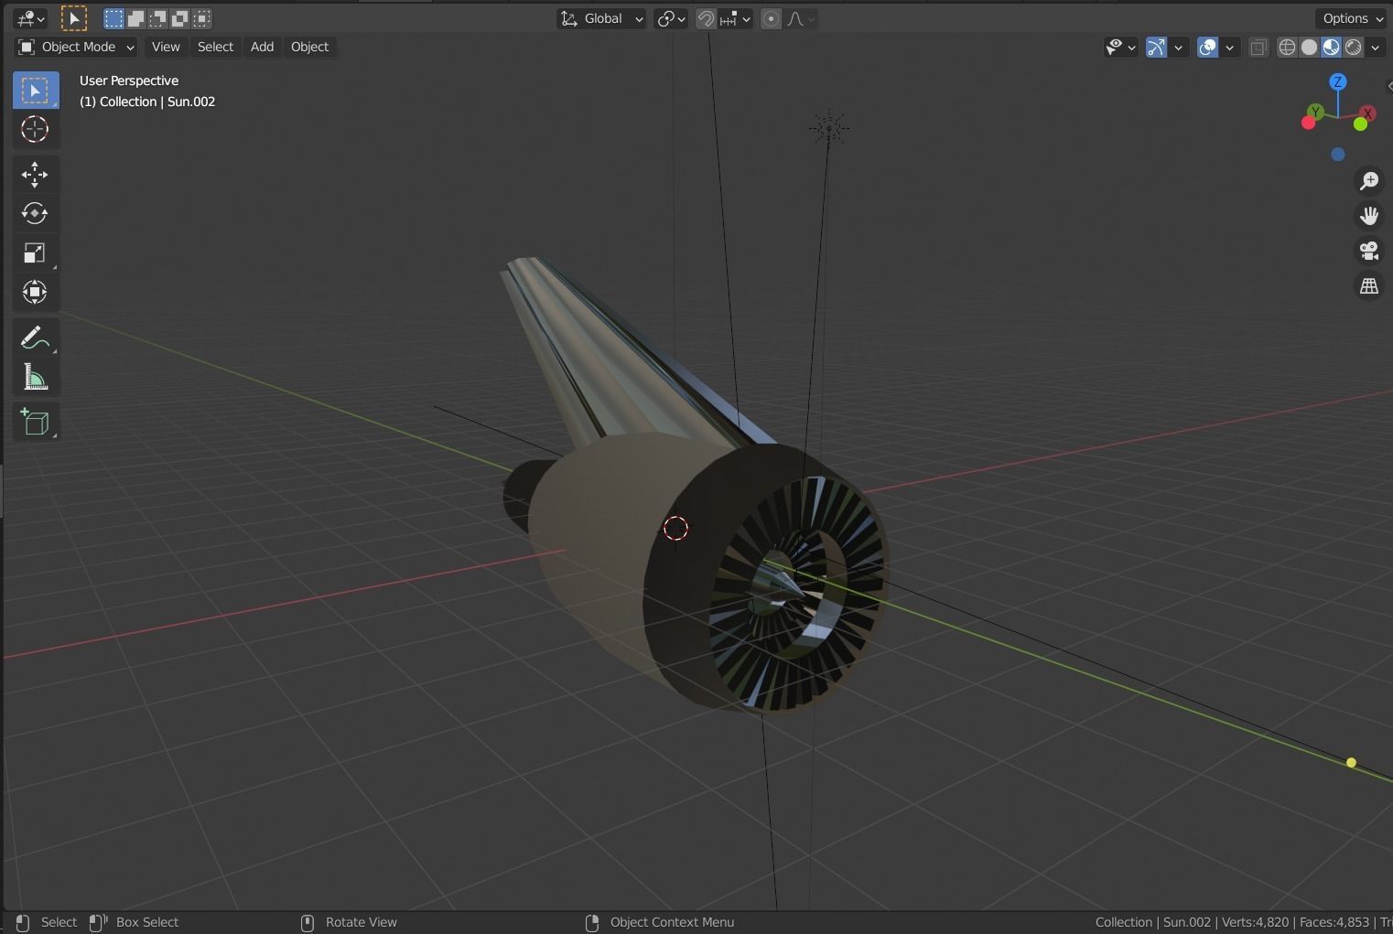Select the Rotate tool
Image resolution: width=1393 pixels, height=934 pixels.
(35, 213)
